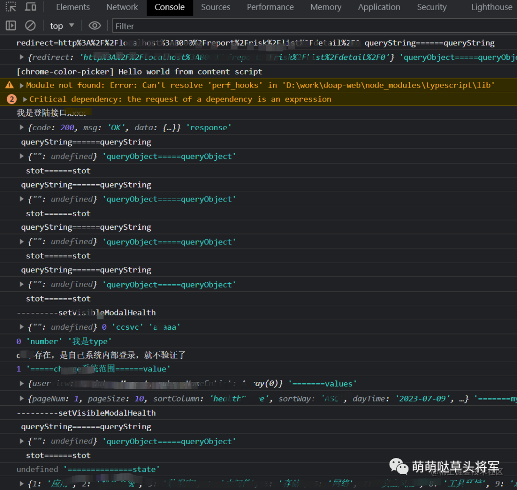Expand the redirect queryObject entry
This screenshot has height=490, width=517.
(22, 57)
